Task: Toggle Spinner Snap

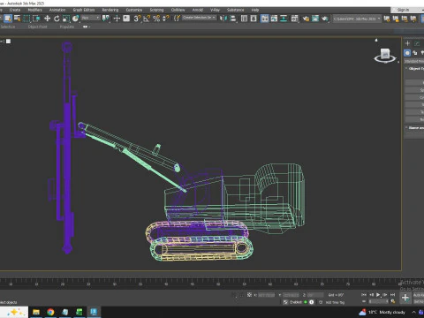Action: [x=166, y=19]
